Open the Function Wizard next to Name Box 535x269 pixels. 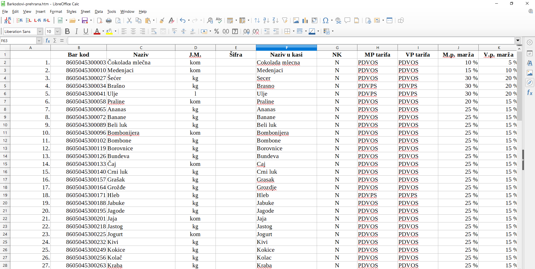click(48, 41)
